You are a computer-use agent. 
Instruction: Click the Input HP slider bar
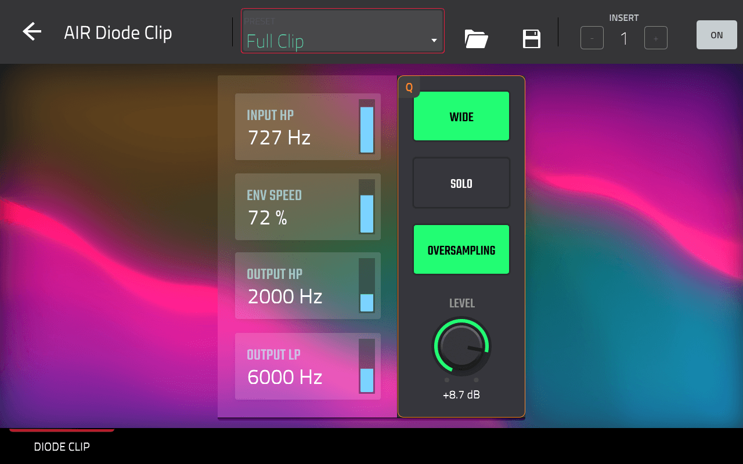click(367, 126)
